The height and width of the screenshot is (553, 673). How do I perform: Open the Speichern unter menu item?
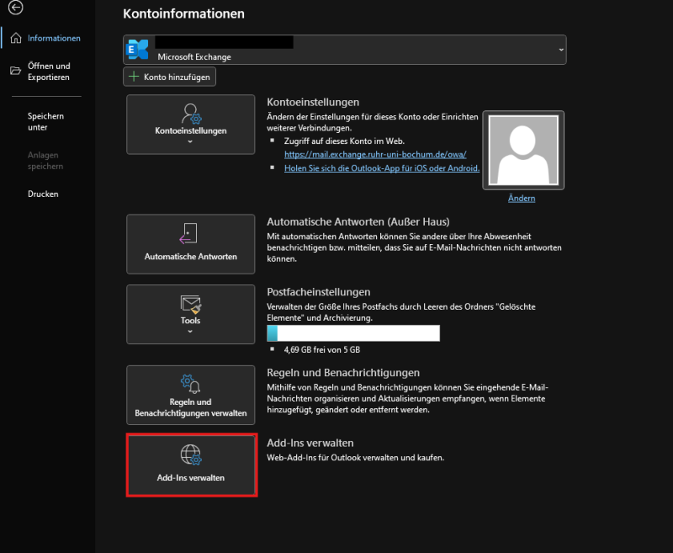[45, 122]
